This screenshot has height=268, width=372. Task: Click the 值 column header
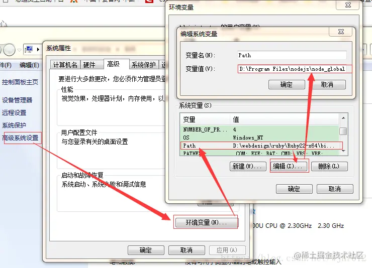284,119
